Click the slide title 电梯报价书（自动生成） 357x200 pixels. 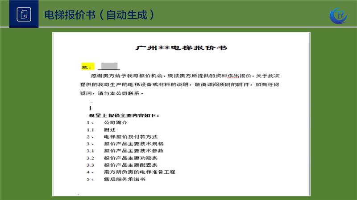pos(99,14)
